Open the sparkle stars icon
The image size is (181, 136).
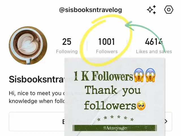coord(152,10)
